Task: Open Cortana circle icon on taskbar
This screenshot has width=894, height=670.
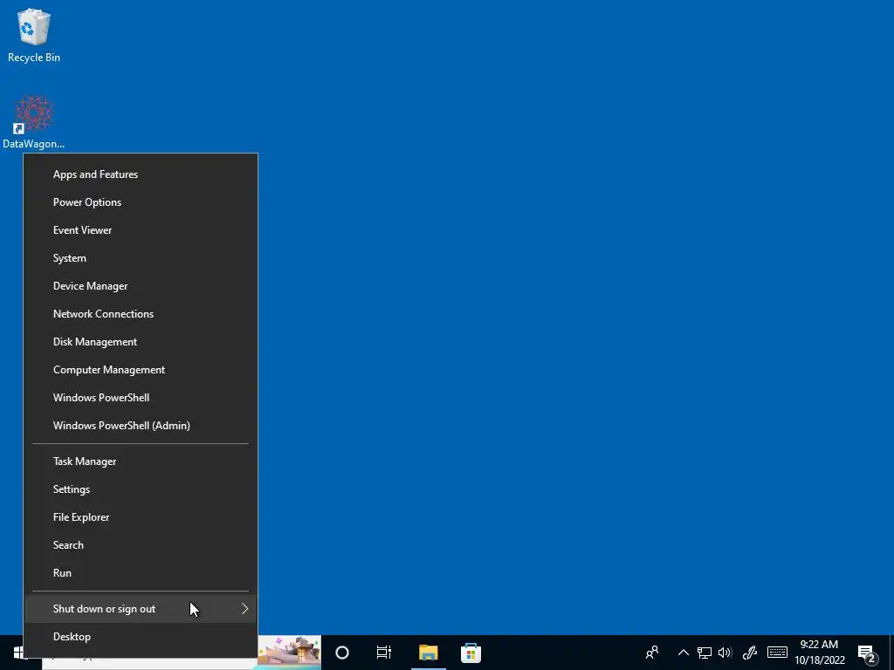Action: [x=342, y=653]
